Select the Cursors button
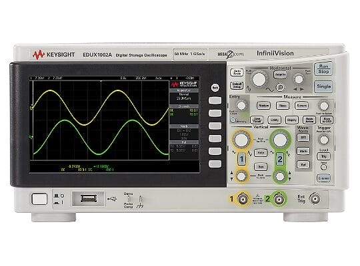This screenshot has height=266, width=360. [x=301, y=105]
